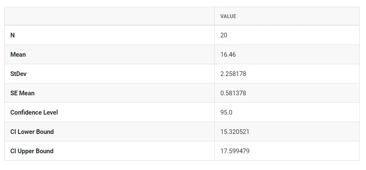Click the N value 20
366x170 pixels.
coord(224,35)
